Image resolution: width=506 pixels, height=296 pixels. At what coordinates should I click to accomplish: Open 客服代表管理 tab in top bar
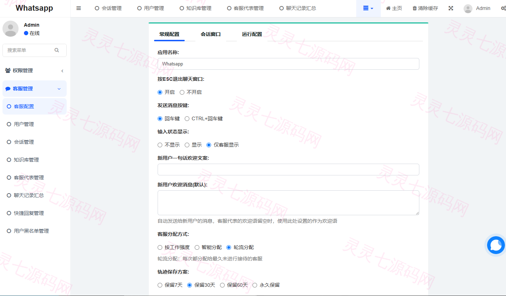tap(245, 8)
